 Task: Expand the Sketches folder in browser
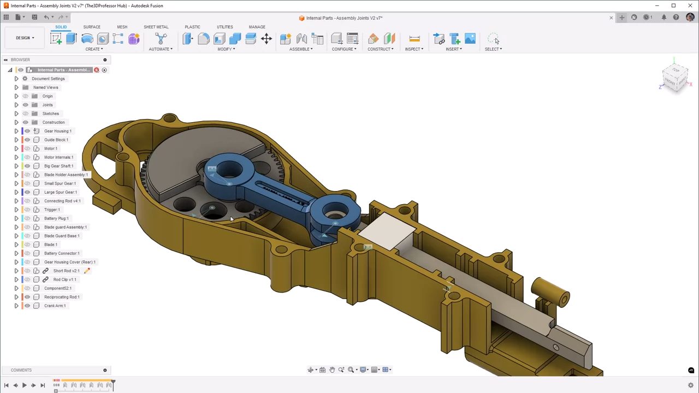pos(16,114)
